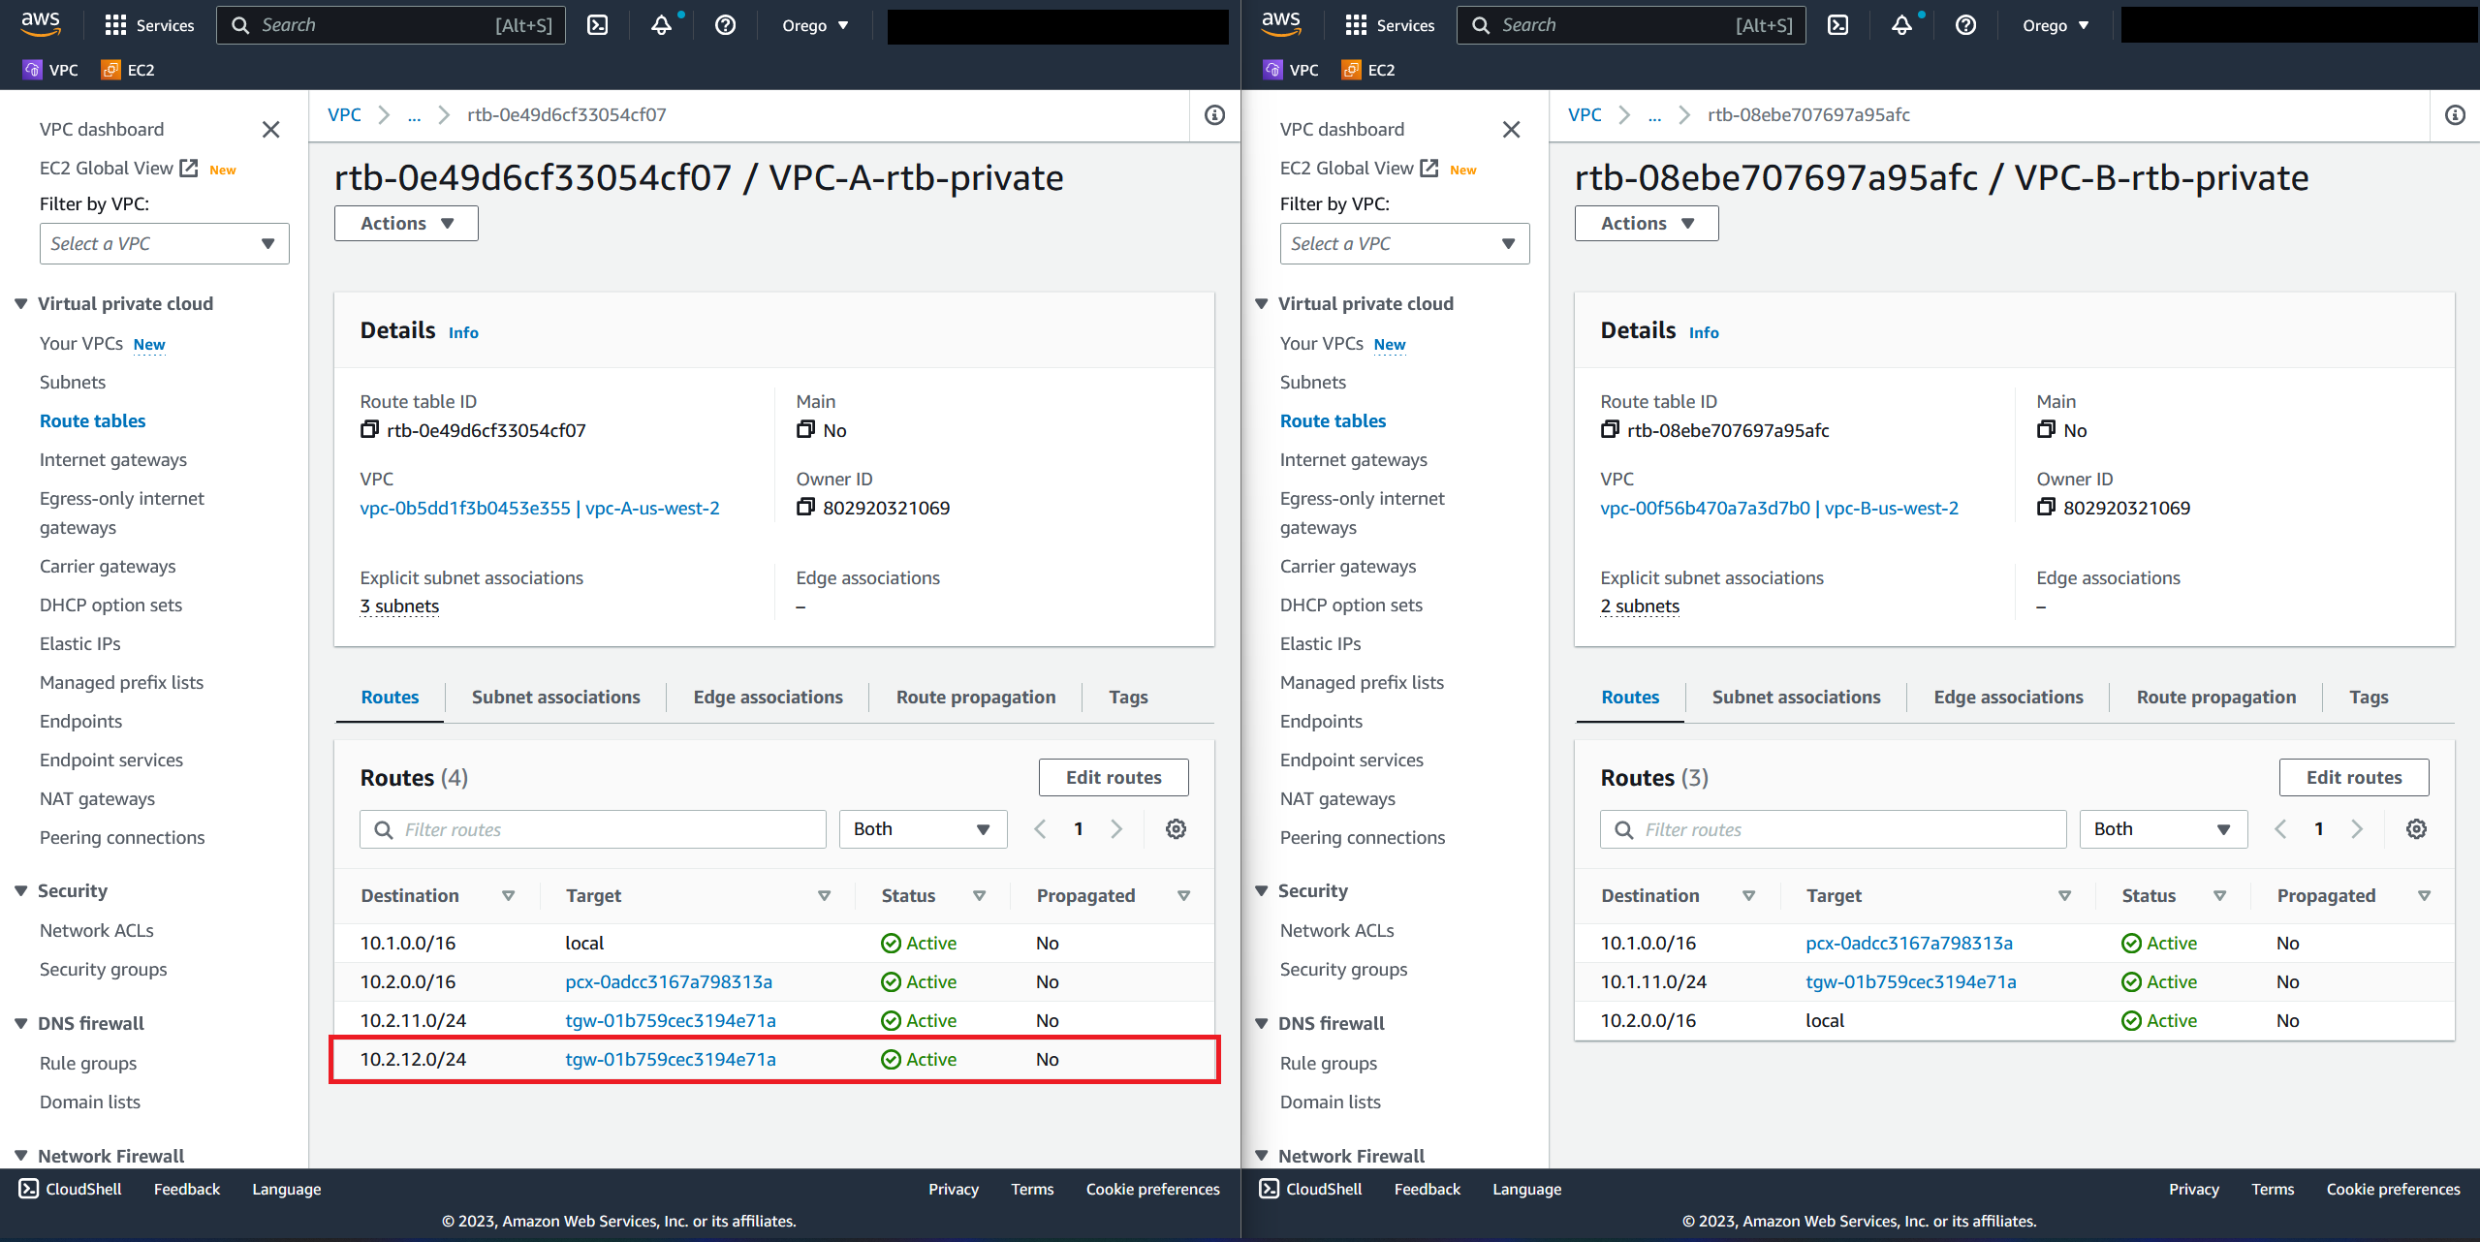The width and height of the screenshot is (2480, 1242).
Task: Click the Filter routes search field
Action: click(x=592, y=828)
